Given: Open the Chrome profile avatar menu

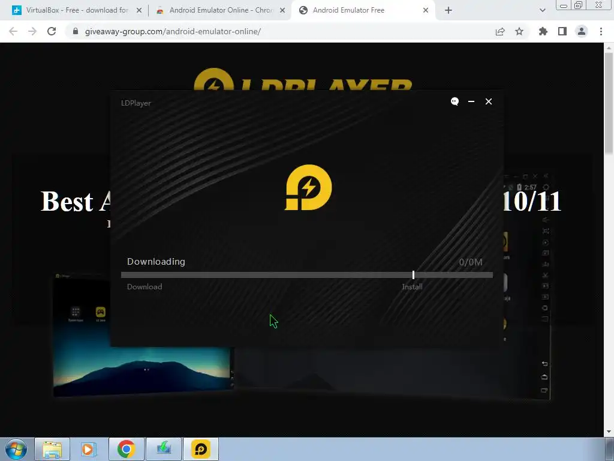Looking at the screenshot, I should pyautogui.click(x=582, y=31).
